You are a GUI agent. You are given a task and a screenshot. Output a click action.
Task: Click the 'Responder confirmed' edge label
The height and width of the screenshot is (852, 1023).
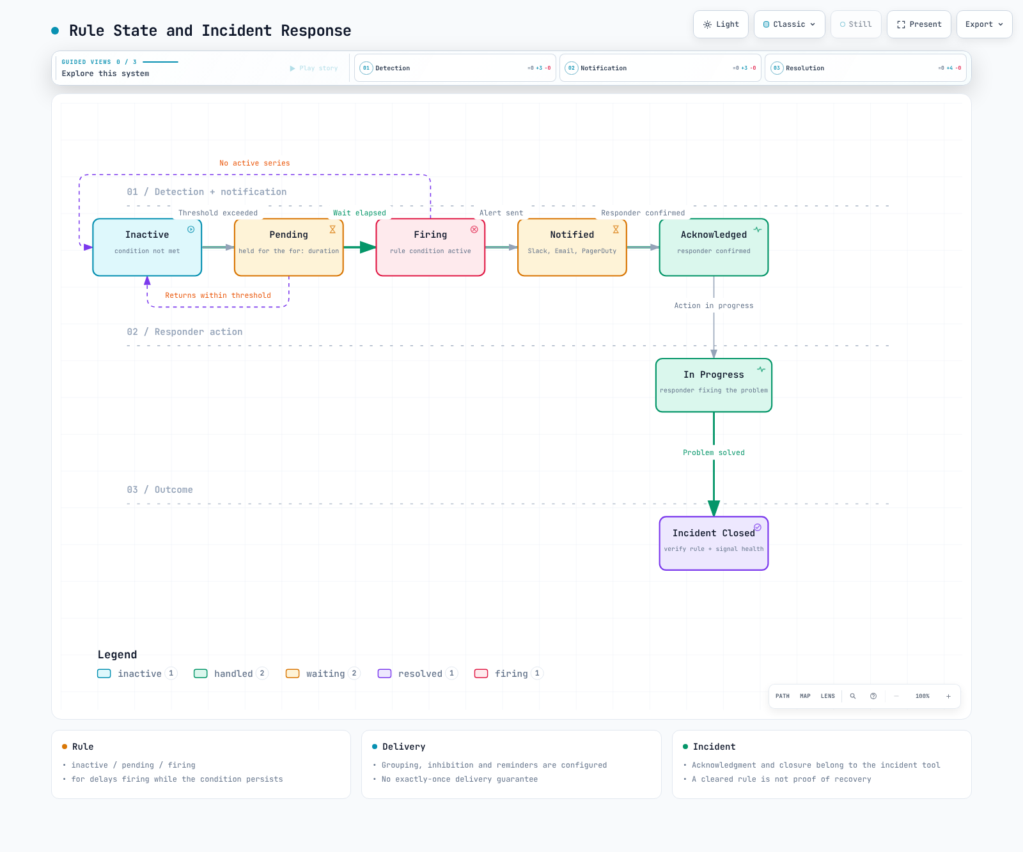643,213
